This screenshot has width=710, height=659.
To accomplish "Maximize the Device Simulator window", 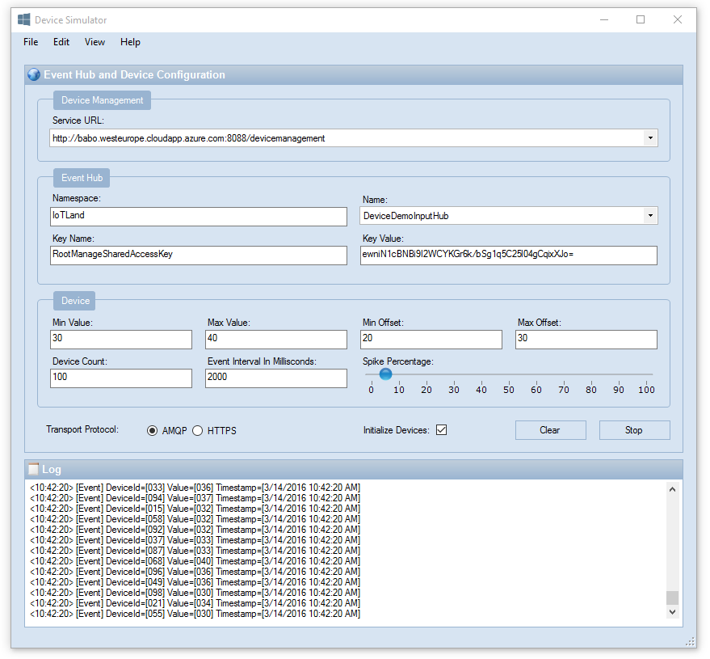I will 641,19.
